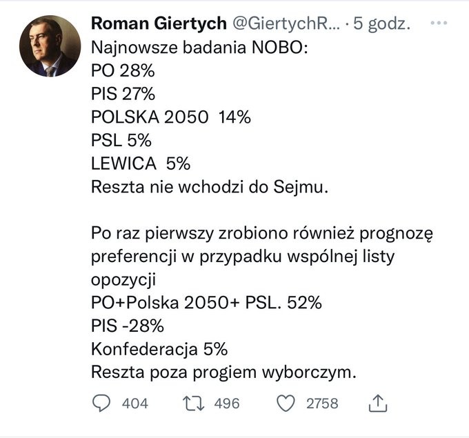View the 404 replies count
Image resolution: width=469 pixels, height=438 pixels.
coord(135,404)
